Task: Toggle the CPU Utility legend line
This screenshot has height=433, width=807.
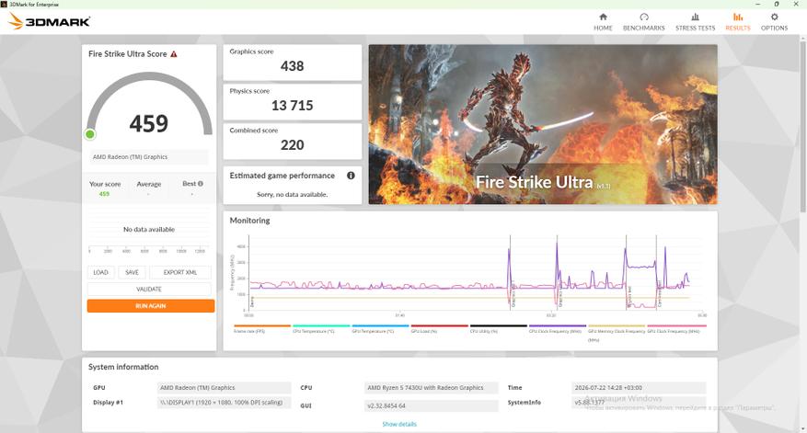Action: click(x=498, y=328)
